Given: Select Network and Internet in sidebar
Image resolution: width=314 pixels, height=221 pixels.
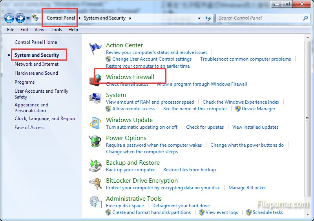Looking at the screenshot, I should [37, 64].
